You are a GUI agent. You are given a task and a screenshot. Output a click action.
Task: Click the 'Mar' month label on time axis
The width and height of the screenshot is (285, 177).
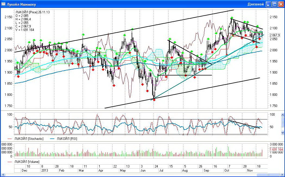[x=81, y=170]
